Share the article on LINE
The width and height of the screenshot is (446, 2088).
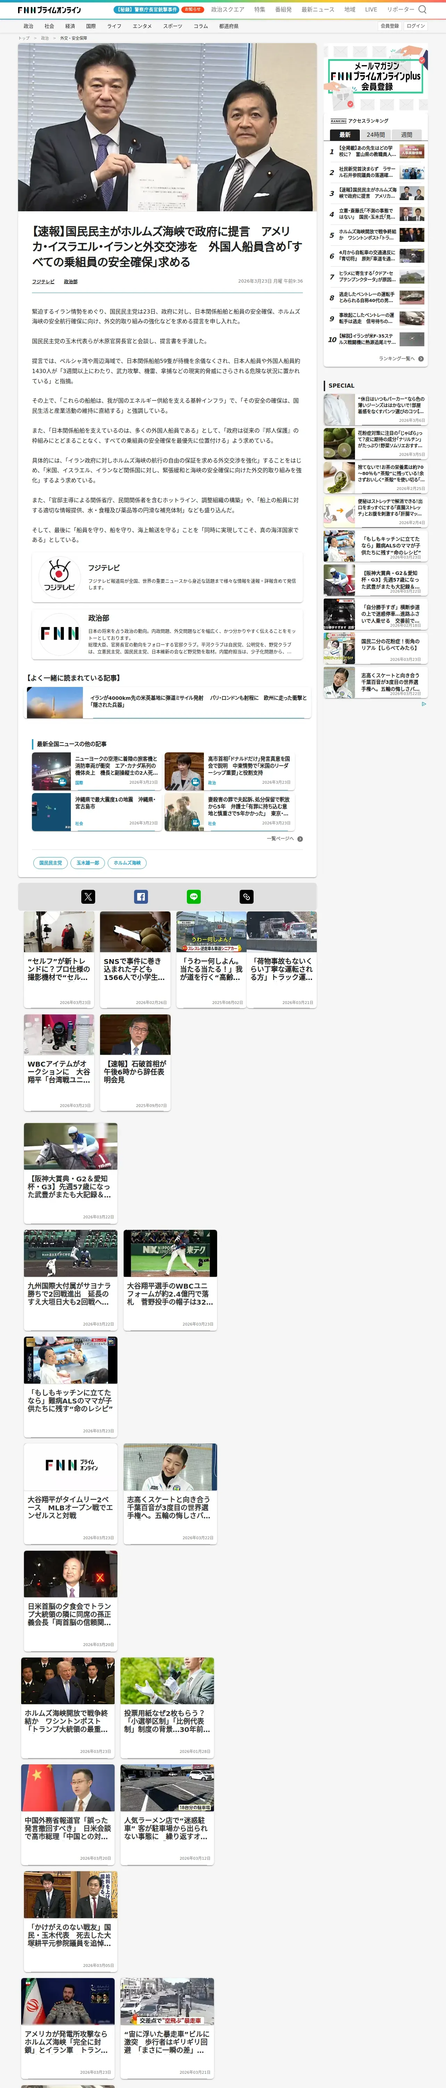tap(193, 896)
